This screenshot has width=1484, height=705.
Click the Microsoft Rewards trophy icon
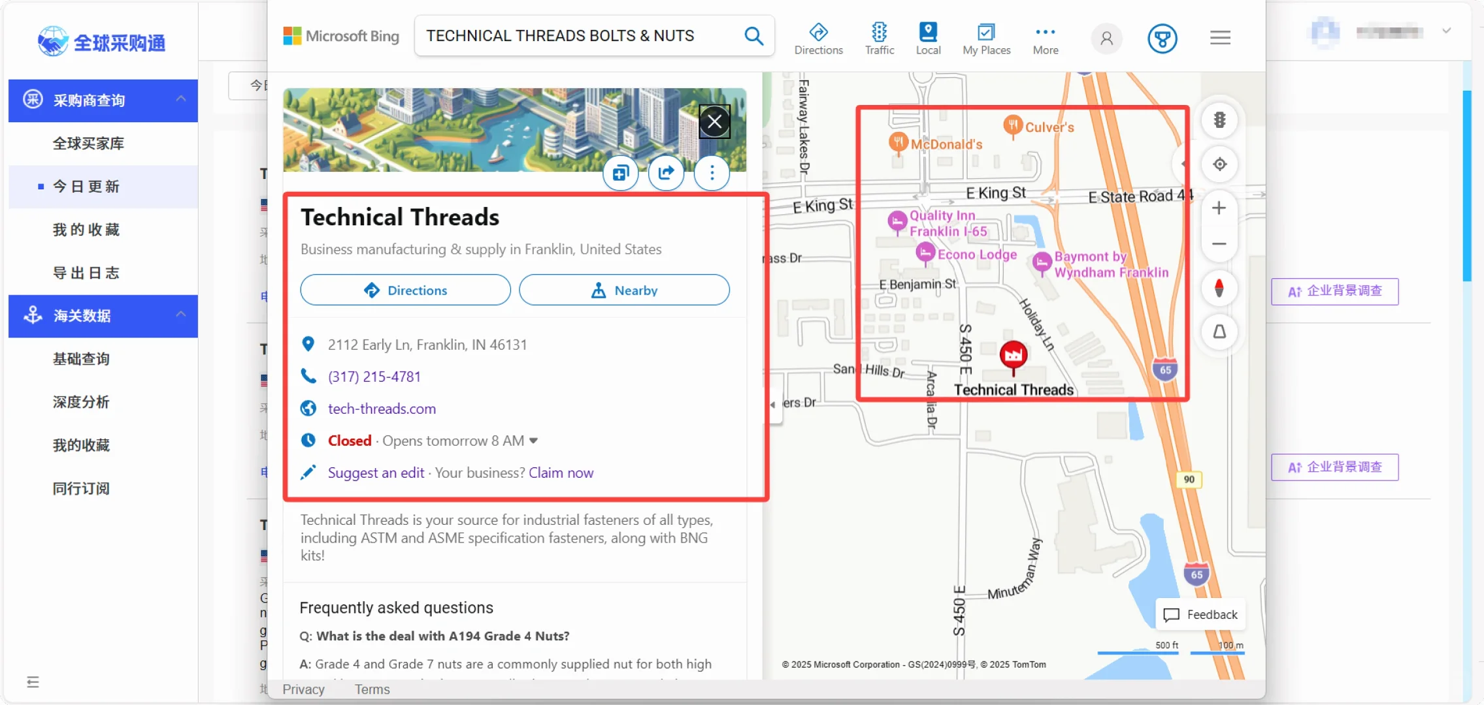click(1162, 39)
